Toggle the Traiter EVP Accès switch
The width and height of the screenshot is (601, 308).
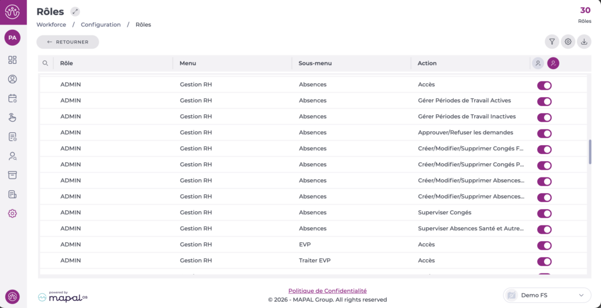[x=544, y=261]
